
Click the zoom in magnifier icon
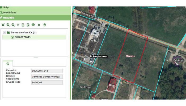pyautogui.click(x=8, y=25)
